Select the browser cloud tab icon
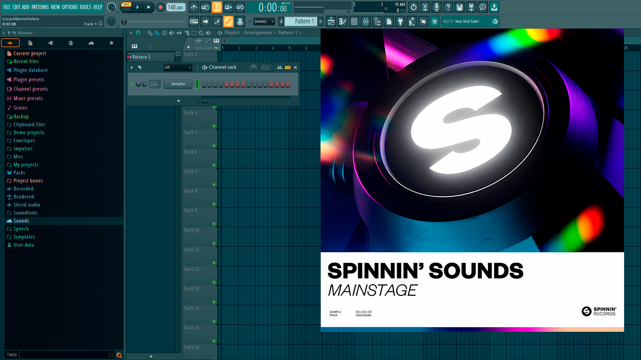Viewport: 641px width, 360px height. tap(91, 43)
